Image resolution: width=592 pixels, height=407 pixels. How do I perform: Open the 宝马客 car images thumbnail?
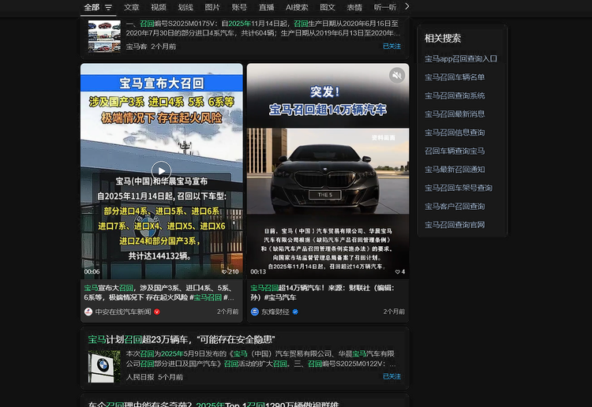coord(104,36)
